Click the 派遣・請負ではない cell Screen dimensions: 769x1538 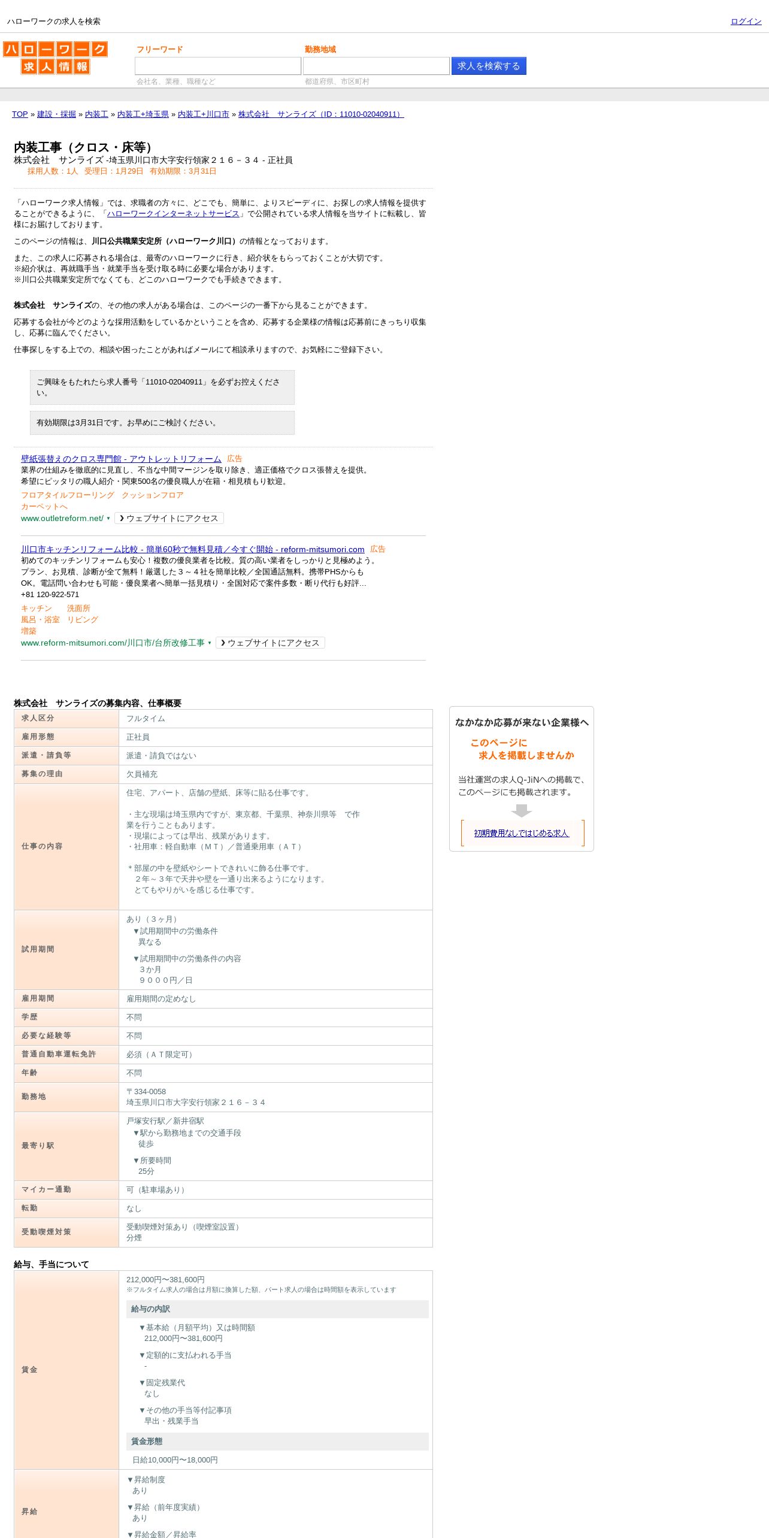point(275,756)
